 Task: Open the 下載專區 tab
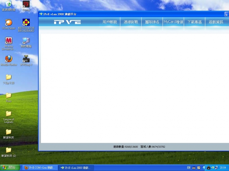click(195, 22)
